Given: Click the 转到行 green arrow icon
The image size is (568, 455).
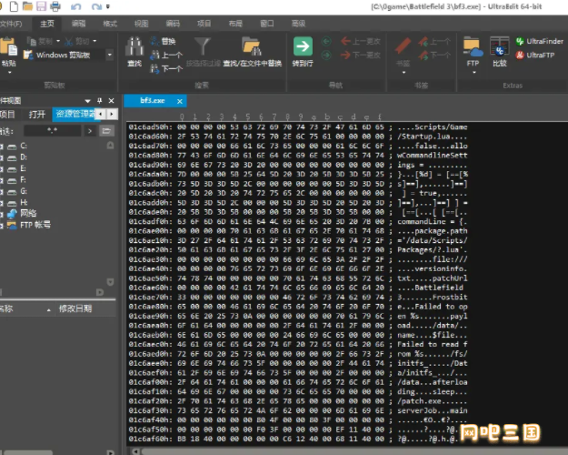Looking at the screenshot, I should 303,46.
